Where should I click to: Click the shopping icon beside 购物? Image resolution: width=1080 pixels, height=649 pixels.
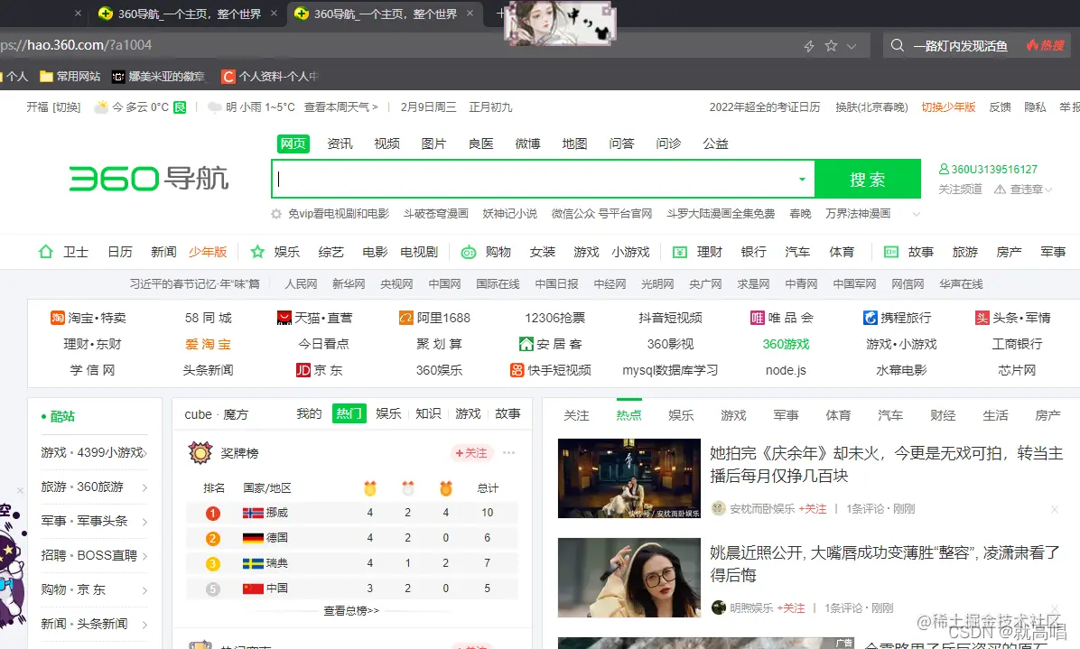(469, 252)
